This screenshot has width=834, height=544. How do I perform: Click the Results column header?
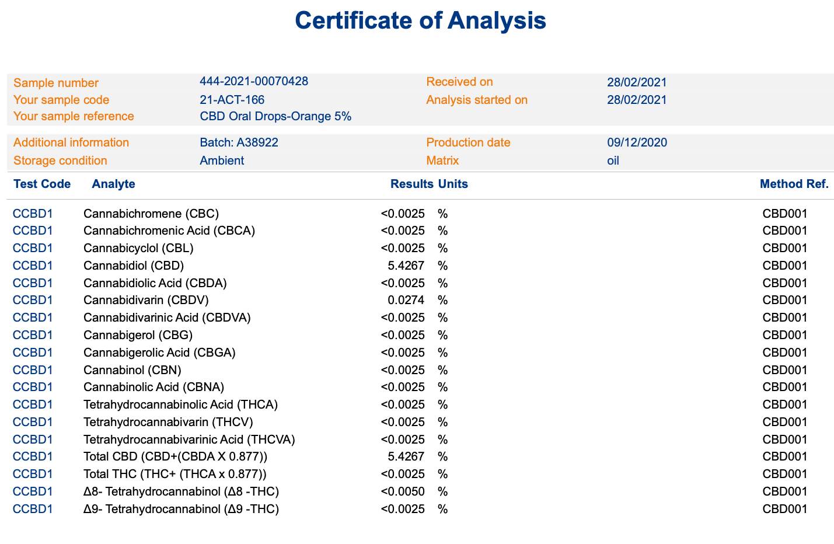[x=411, y=184]
